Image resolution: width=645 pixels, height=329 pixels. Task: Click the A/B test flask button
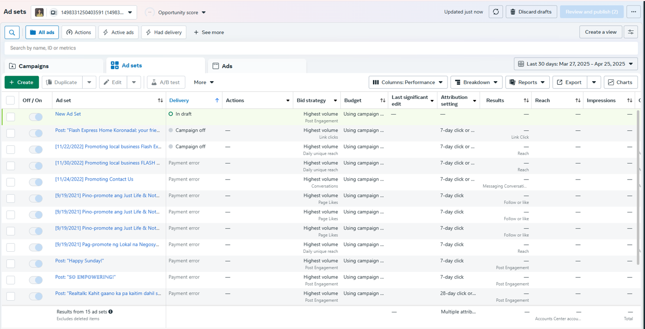[166, 82]
